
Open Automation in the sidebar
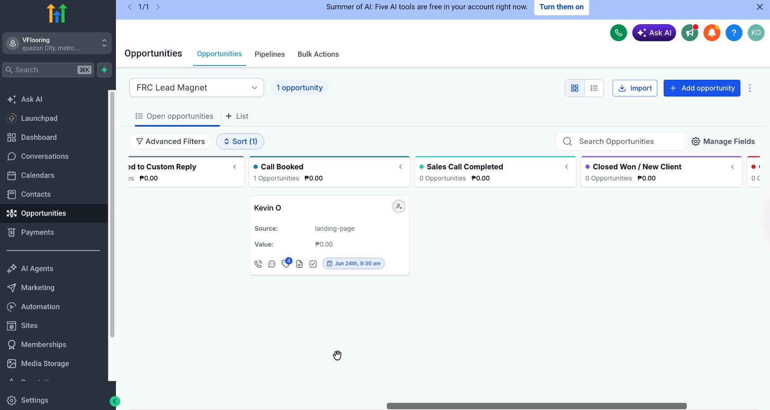[40, 306]
